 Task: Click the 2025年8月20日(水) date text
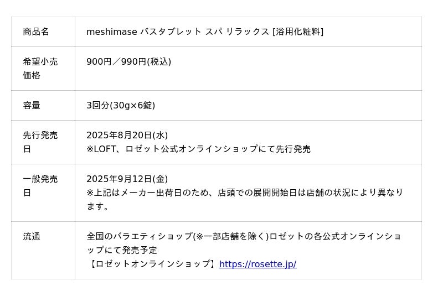(127, 135)
